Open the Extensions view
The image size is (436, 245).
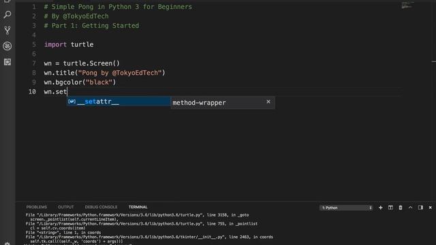tap(7, 62)
